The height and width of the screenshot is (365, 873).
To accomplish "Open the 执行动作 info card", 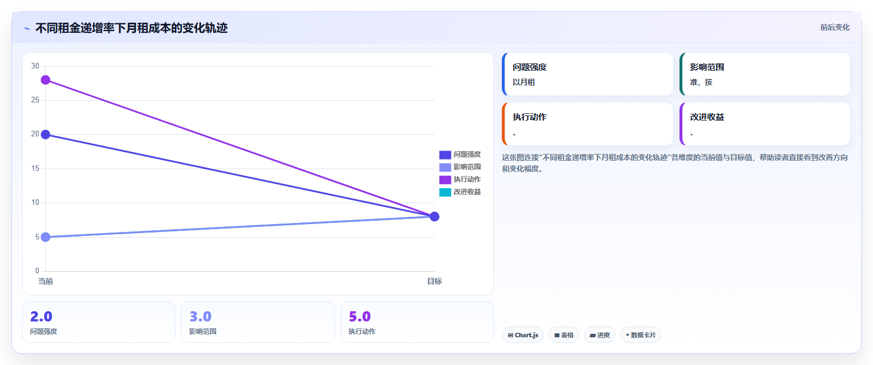I will coord(587,124).
